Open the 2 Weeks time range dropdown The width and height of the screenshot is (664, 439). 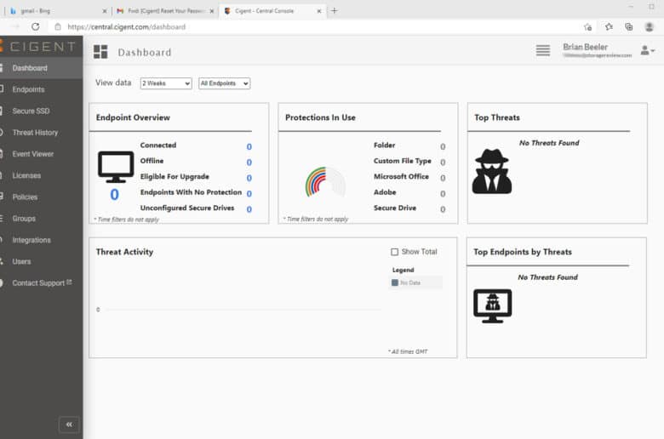point(166,83)
